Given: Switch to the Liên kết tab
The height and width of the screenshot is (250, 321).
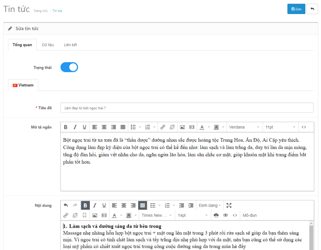Looking at the screenshot, I should tap(70, 45).
